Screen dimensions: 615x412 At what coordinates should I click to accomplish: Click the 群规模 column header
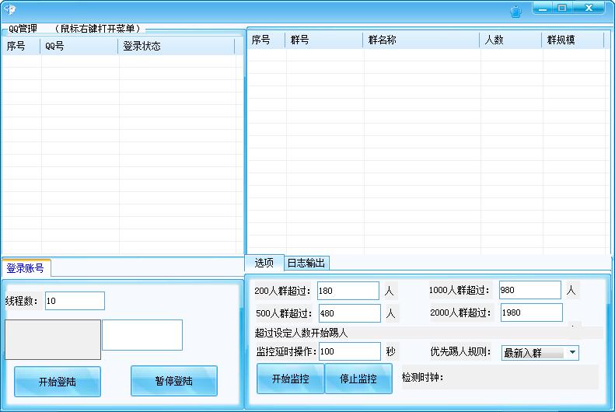573,40
